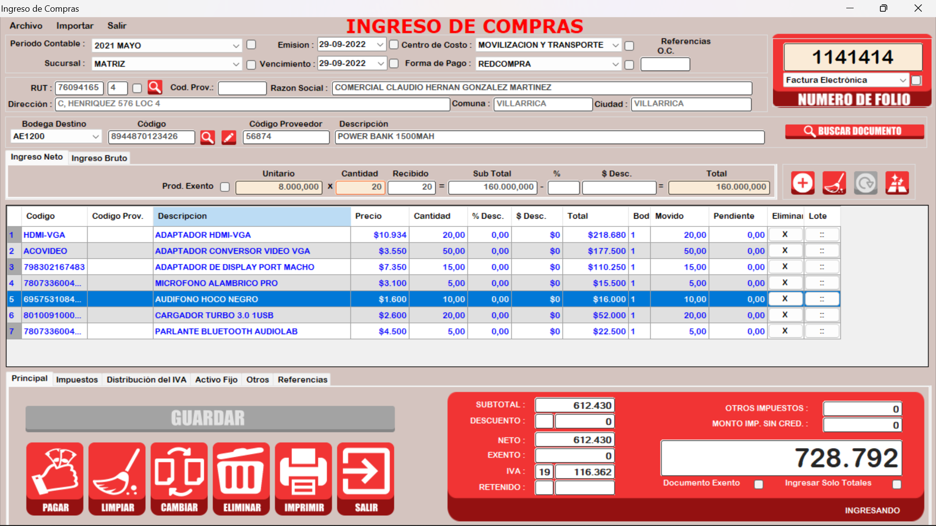Click the Razon Social input field
Viewport: 936px width, 526px height.
pos(542,88)
